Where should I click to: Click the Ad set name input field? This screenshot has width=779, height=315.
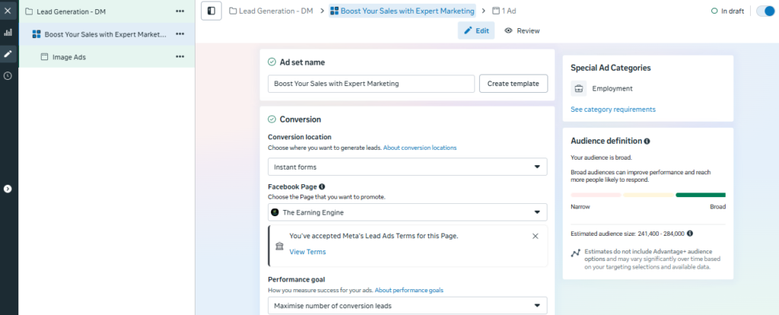(x=371, y=84)
